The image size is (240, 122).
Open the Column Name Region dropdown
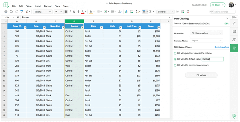click(x=206, y=41)
